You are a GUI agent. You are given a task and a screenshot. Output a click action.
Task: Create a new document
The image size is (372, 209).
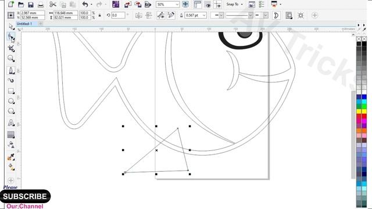point(11,4)
